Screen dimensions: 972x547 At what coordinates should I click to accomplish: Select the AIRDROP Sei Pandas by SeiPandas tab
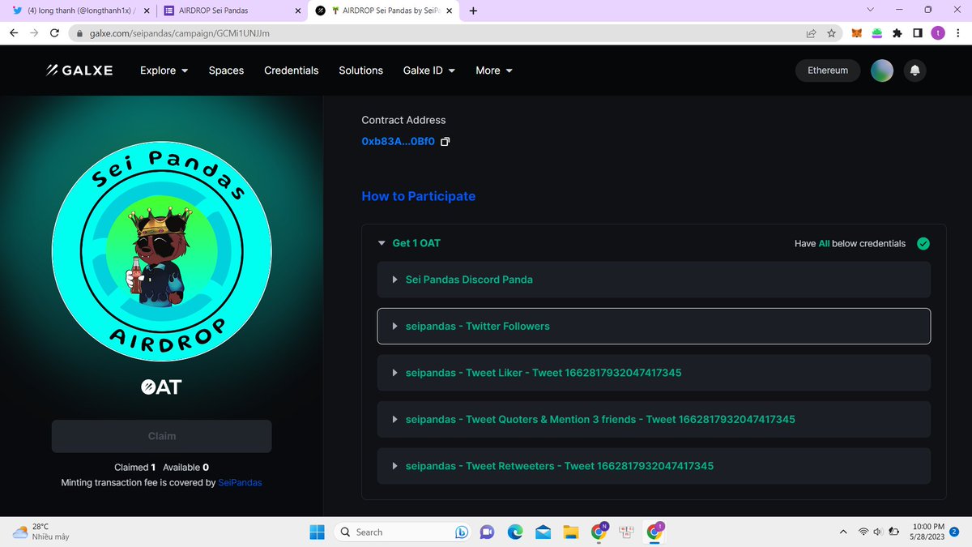[383, 11]
